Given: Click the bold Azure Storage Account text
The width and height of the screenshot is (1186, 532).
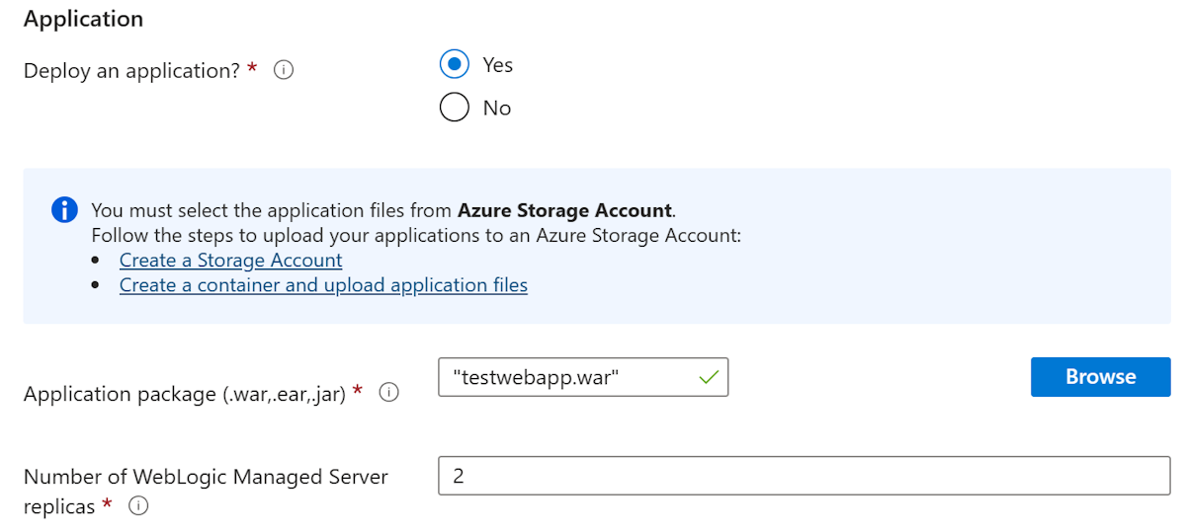Looking at the screenshot, I should tap(564, 210).
